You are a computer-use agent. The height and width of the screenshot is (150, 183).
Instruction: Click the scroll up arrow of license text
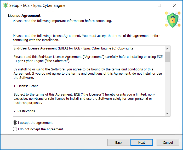click(167, 49)
